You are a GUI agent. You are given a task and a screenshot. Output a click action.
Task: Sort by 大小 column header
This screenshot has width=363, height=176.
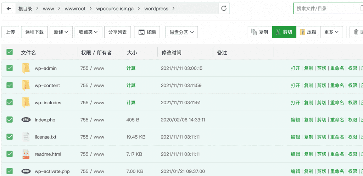(132, 53)
